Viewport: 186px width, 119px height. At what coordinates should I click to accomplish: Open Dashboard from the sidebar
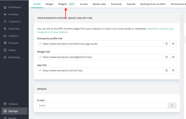pyautogui.click(x=14, y=7)
